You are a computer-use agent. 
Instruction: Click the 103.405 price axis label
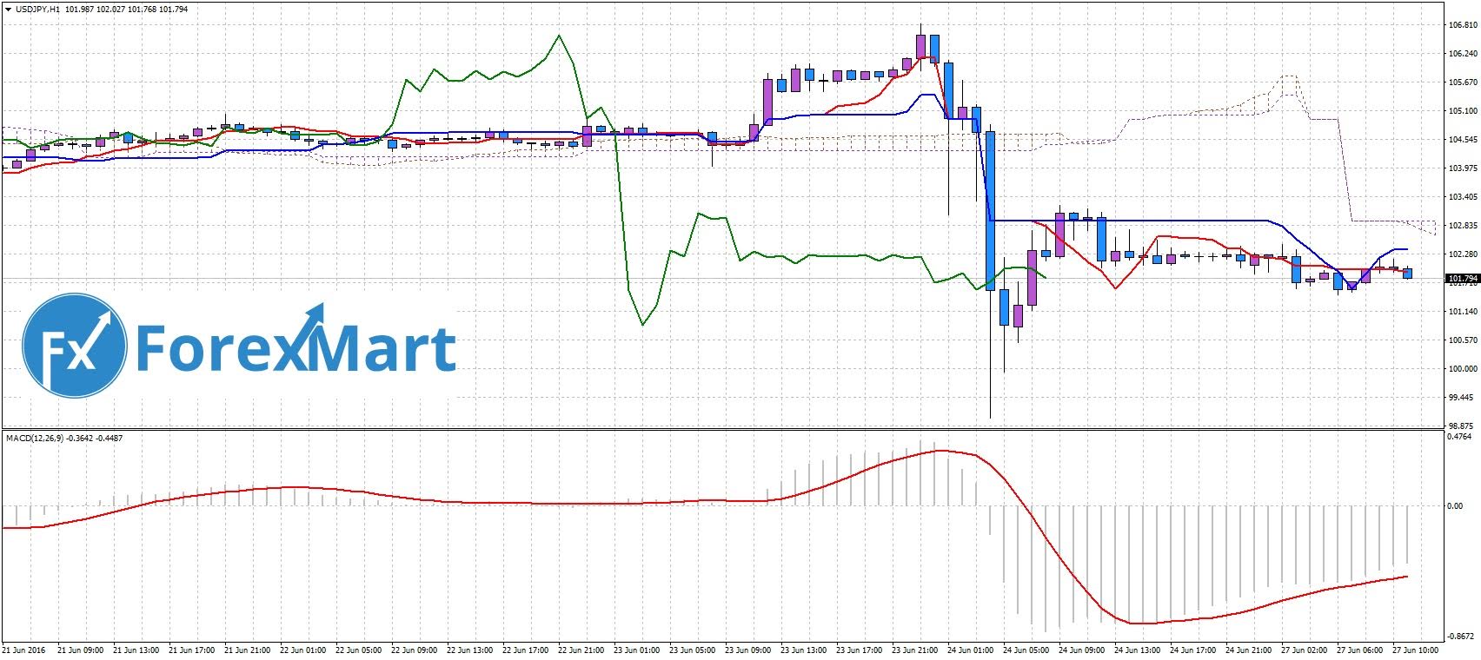pos(1462,197)
